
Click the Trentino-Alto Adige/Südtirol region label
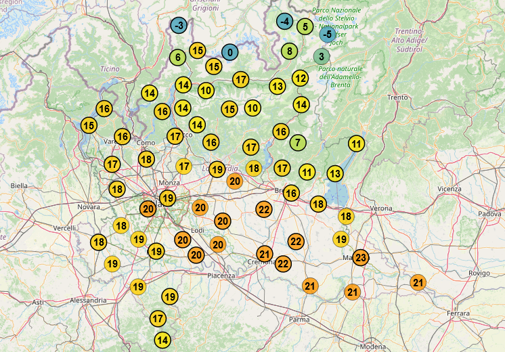409,40
